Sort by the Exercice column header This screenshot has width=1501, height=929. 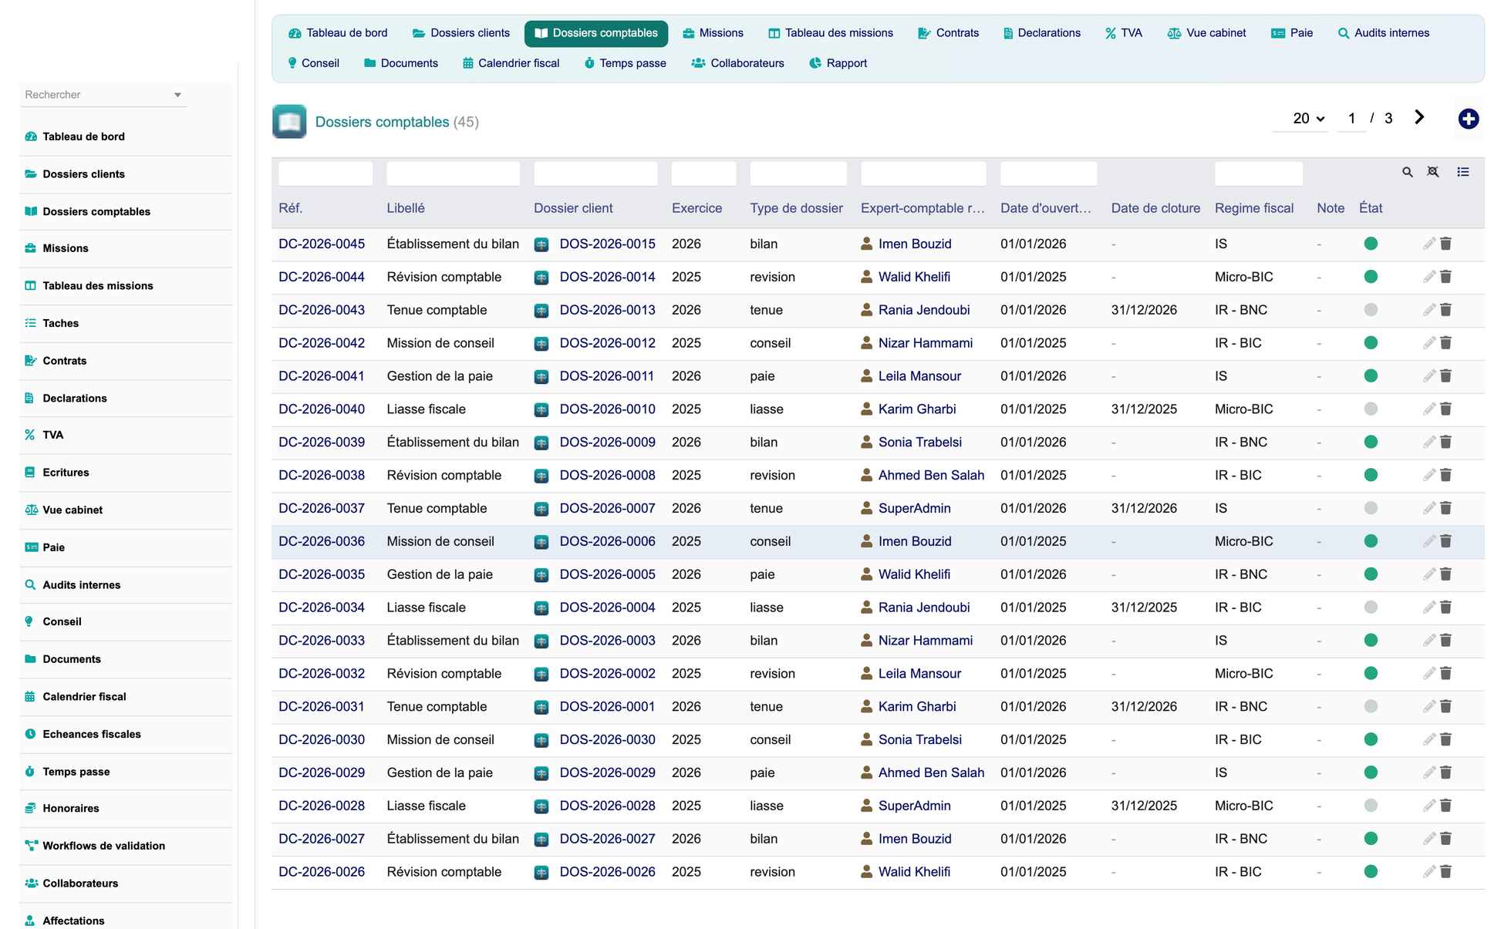(x=697, y=208)
